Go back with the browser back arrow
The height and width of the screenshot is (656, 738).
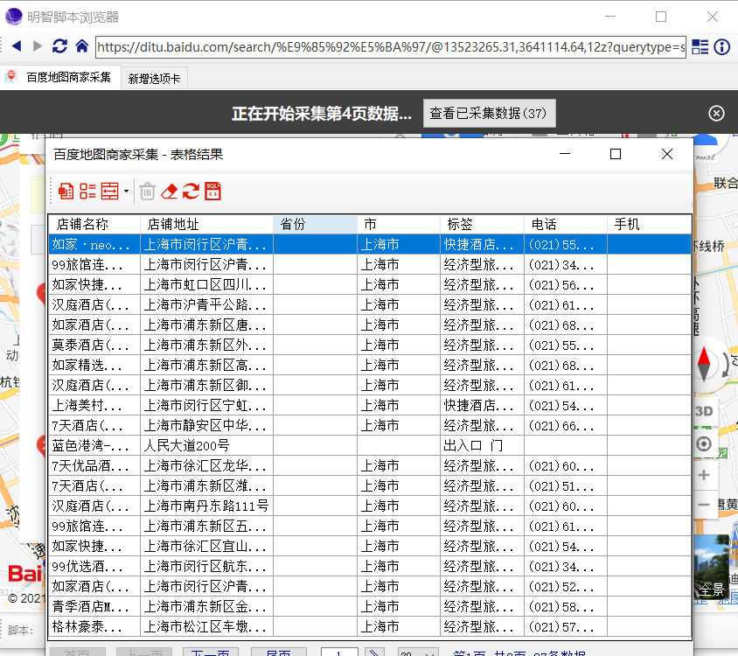click(x=17, y=46)
